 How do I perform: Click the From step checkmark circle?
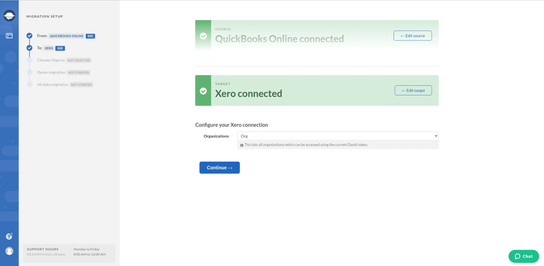(x=29, y=36)
